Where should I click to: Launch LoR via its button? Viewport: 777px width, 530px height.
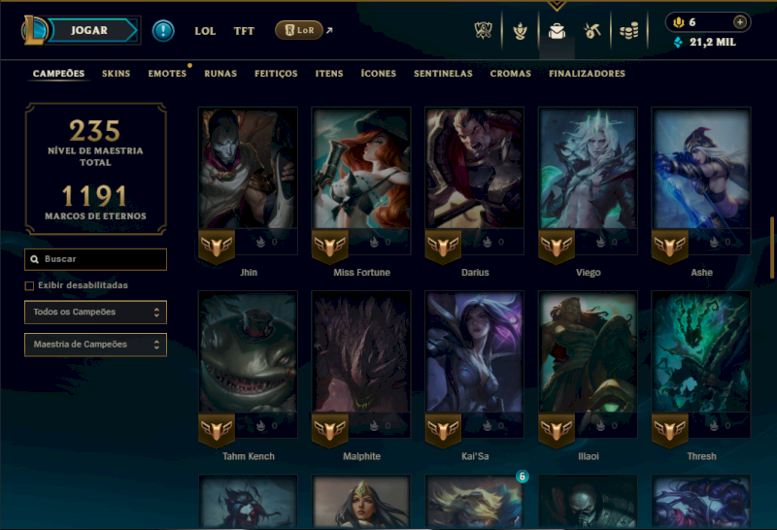tap(299, 30)
